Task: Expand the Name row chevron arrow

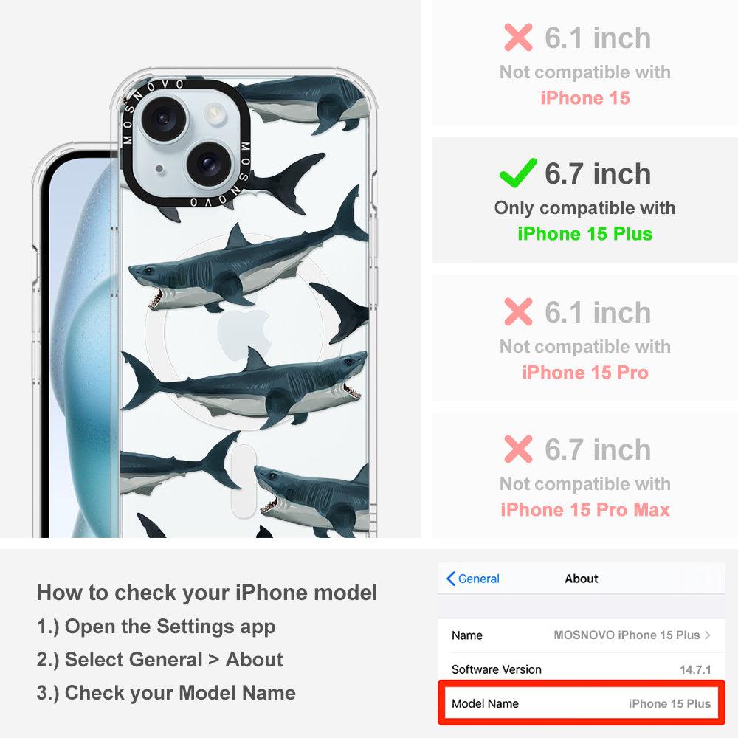Action: pyautogui.click(x=708, y=635)
